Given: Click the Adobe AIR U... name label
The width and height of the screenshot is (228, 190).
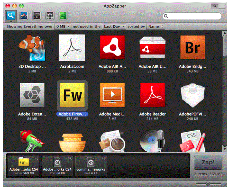Looking at the screenshot, I should [152, 67].
